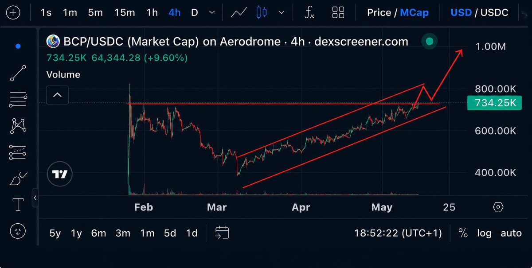Click the Volume indicator label
This screenshot has height=268, width=532.
pyautogui.click(x=63, y=74)
